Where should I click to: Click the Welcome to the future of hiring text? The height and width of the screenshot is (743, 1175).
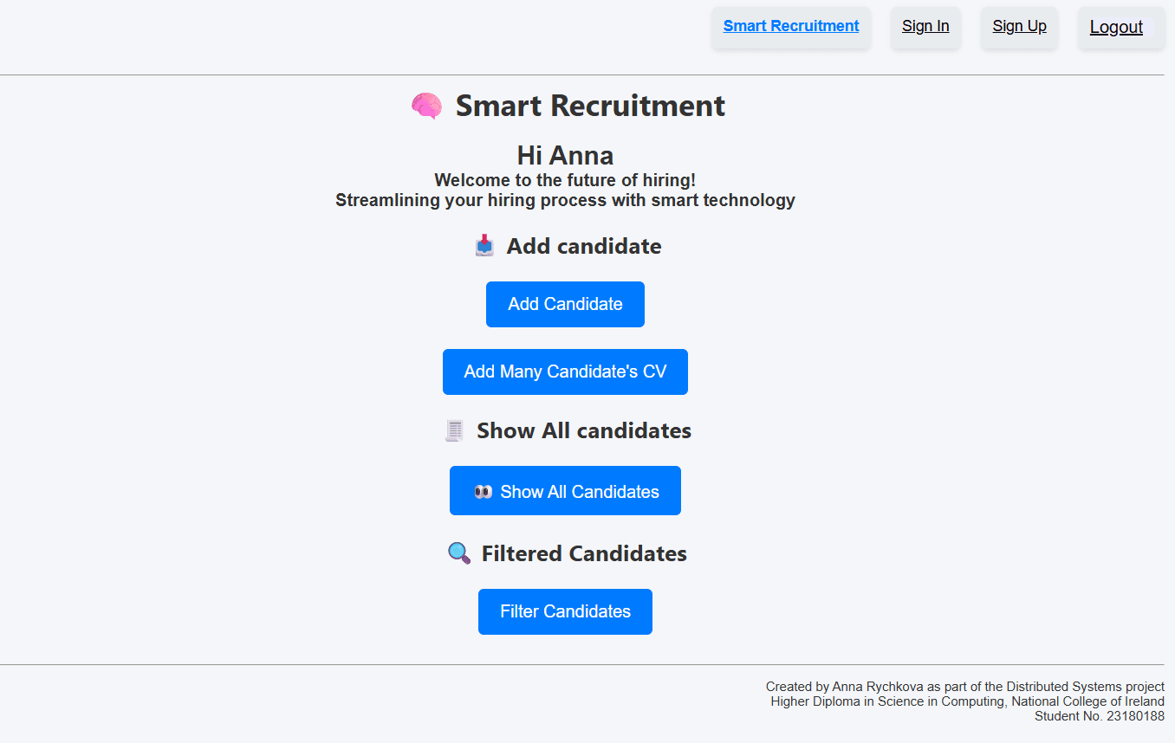565,180
